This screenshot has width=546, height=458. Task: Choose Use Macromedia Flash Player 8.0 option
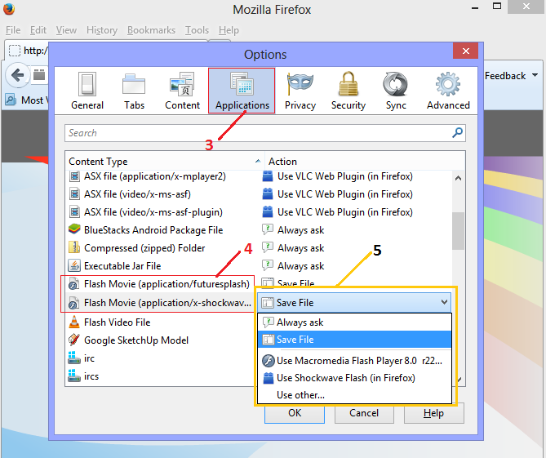pos(354,361)
